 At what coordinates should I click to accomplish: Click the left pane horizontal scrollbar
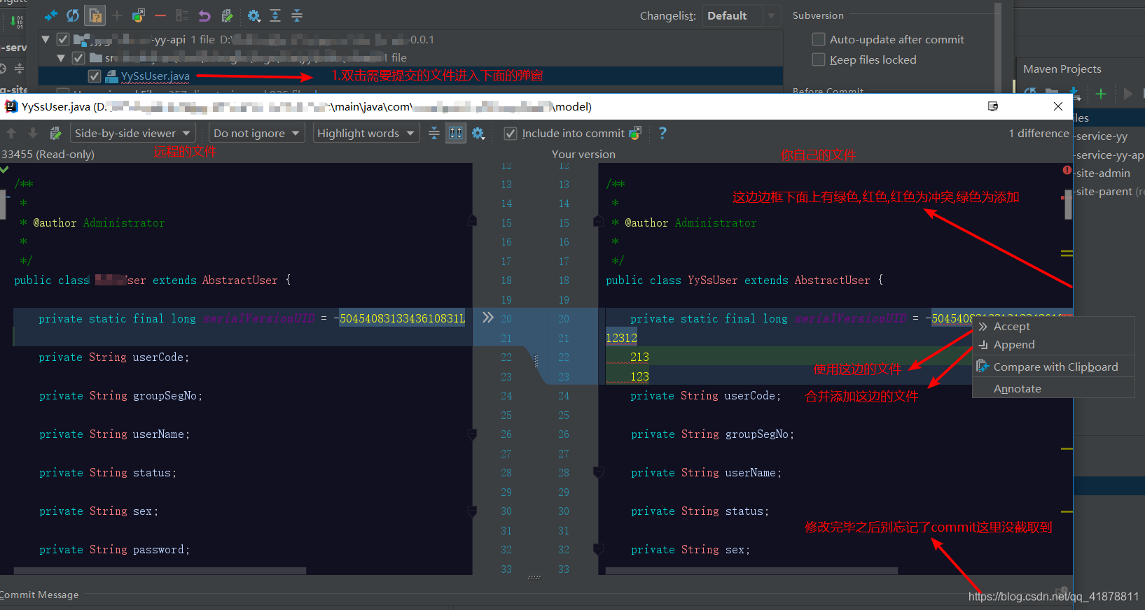[x=160, y=571]
